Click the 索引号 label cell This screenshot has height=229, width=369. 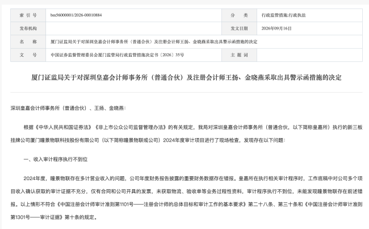28,15
